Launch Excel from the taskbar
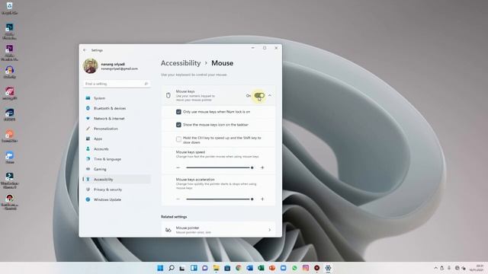Viewport: 488px width, 274px height. pos(261,268)
